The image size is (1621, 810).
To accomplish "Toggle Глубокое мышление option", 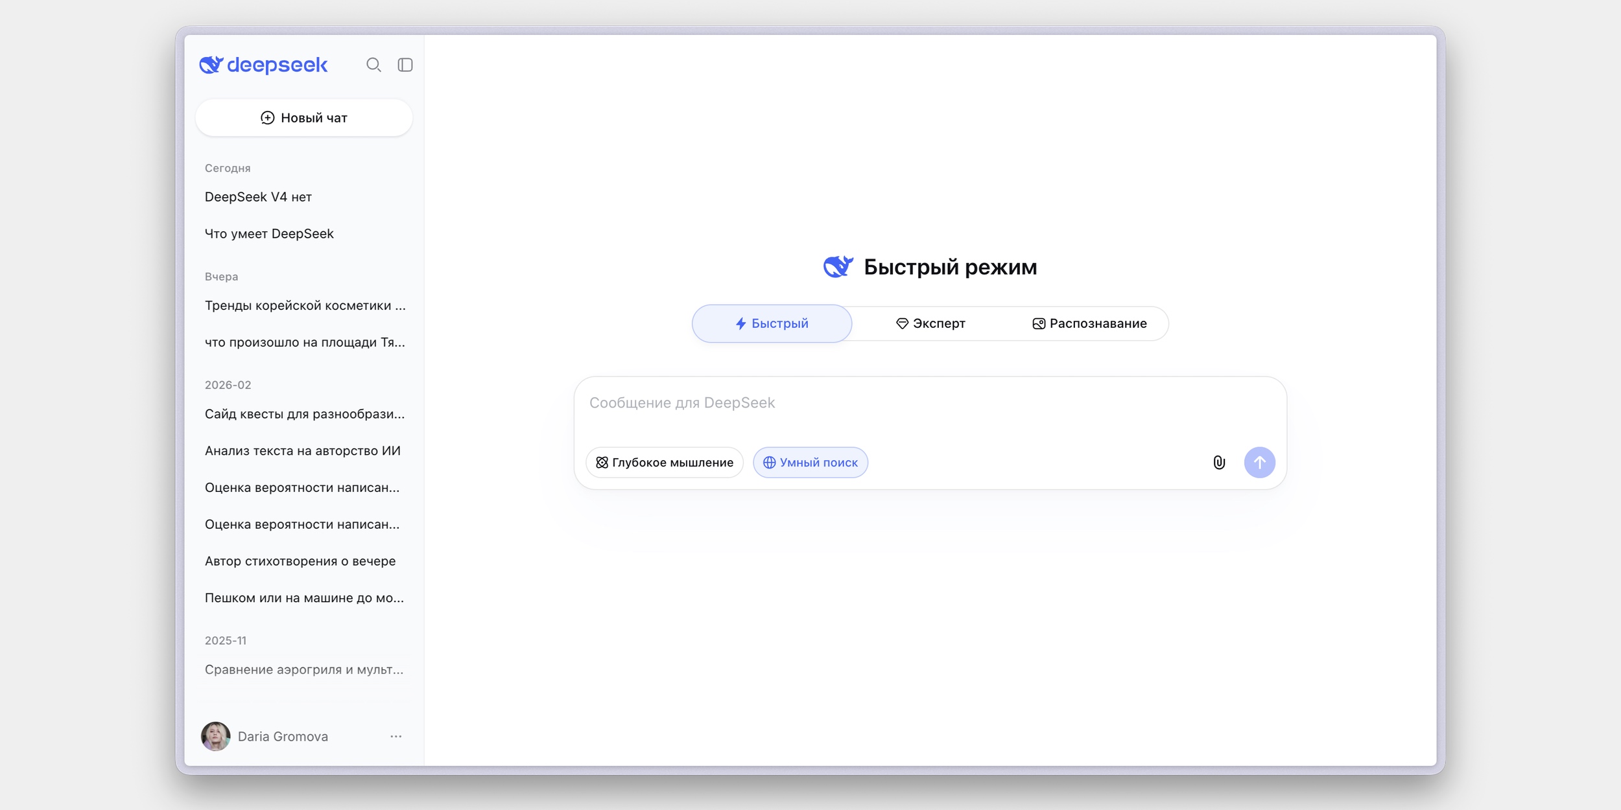I will tap(665, 463).
